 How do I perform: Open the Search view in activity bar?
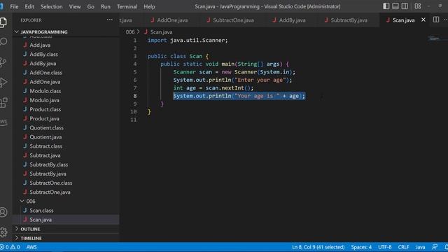tap(3, 42)
